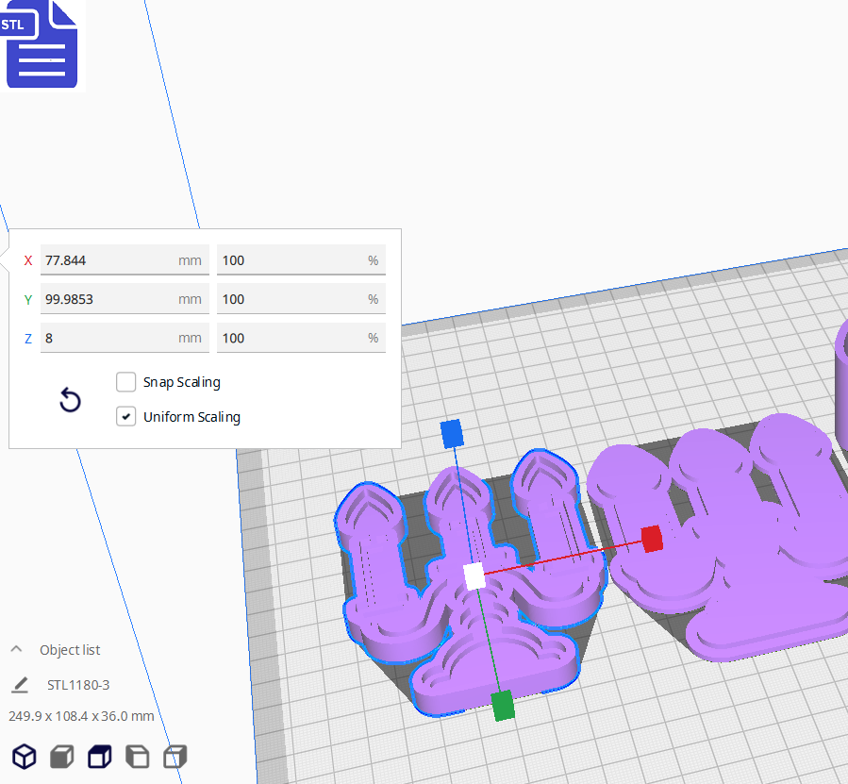Select the 3D perspective view cube icon
848x784 pixels.
tap(24, 757)
